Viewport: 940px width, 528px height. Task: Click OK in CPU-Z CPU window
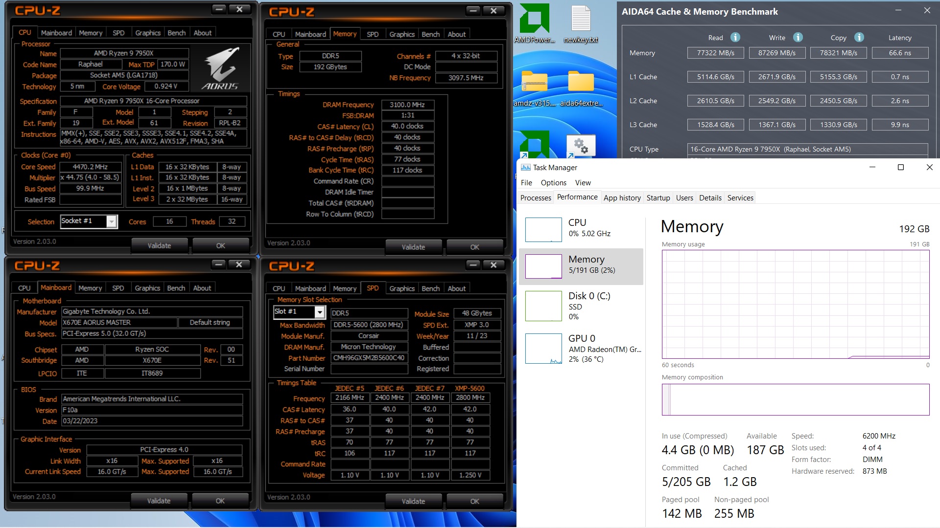pyautogui.click(x=221, y=245)
